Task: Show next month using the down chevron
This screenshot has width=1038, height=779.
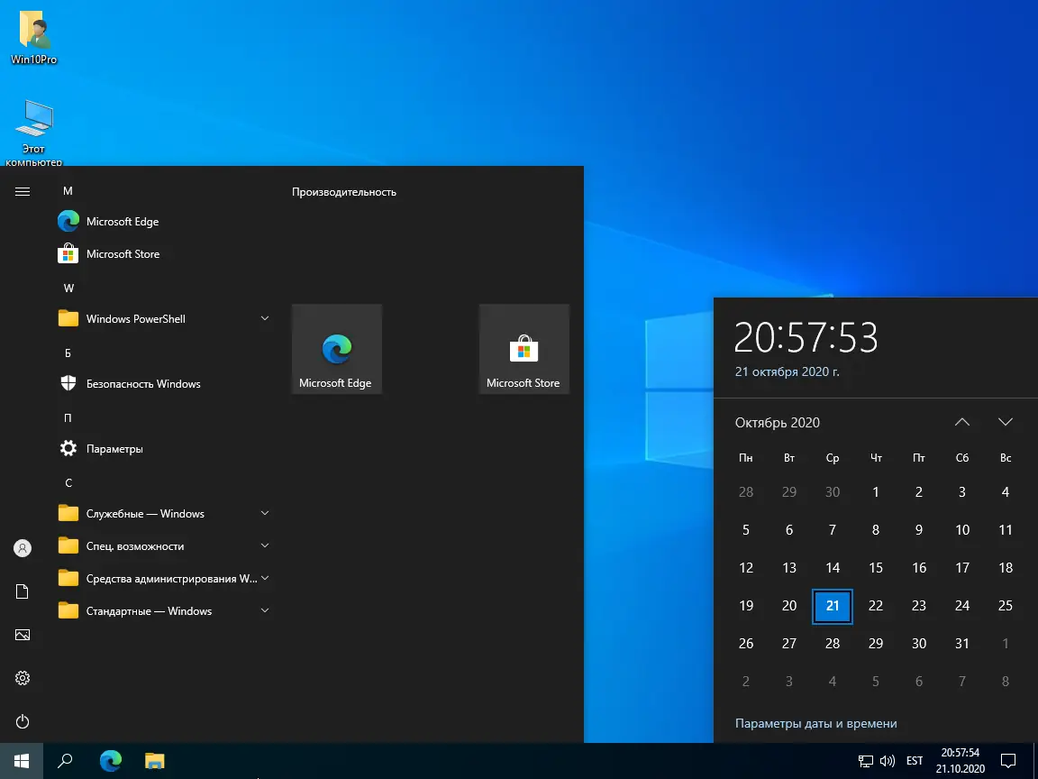Action: pos(1006,421)
